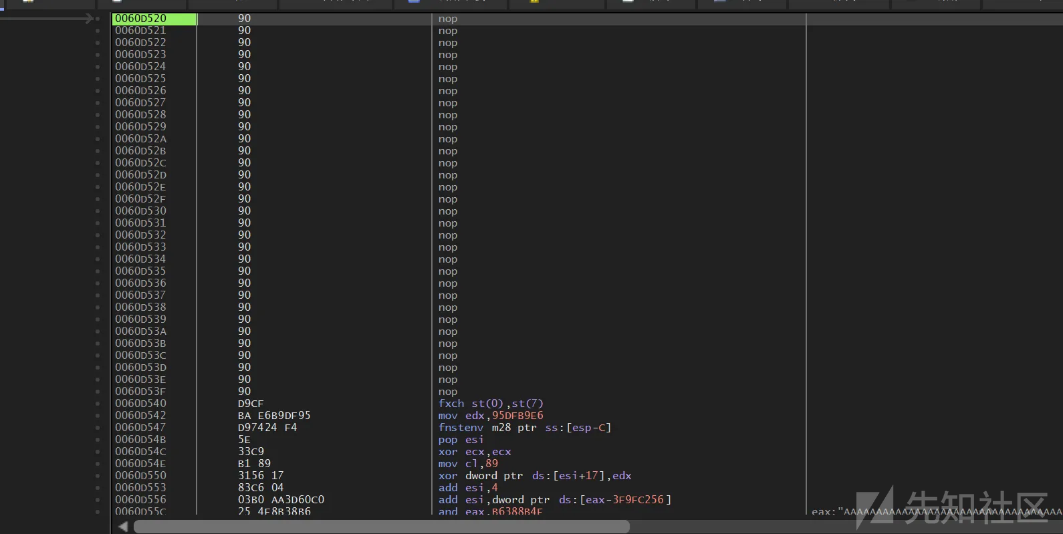Select the mov edx,95DFB9E6 instruction
The image size is (1063, 534).
(491, 416)
